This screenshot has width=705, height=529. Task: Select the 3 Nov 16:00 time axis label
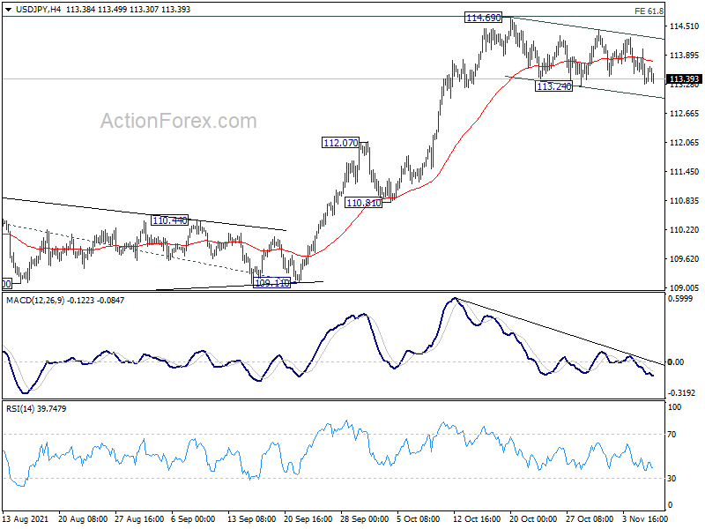(645, 518)
